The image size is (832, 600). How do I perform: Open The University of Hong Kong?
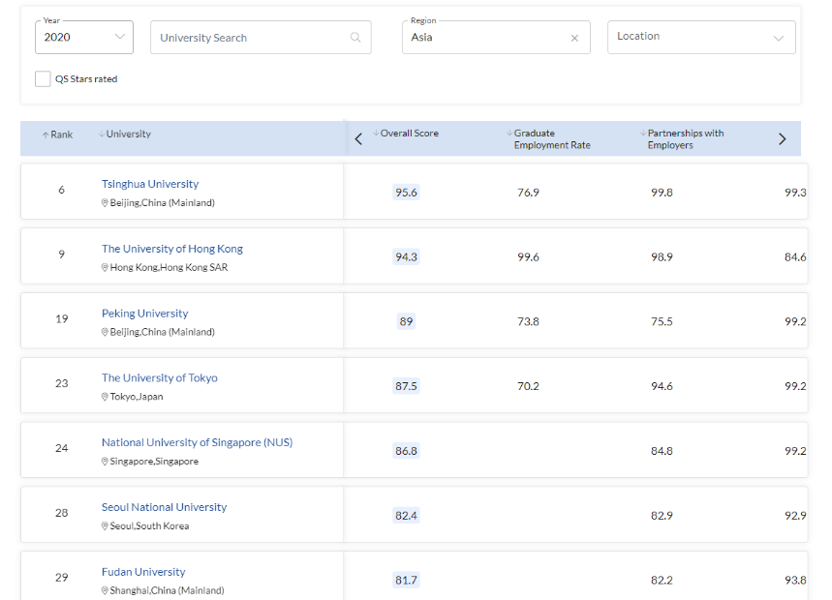[172, 249]
